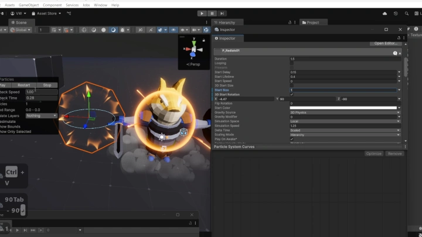422x237 pixels.
Task: Click the debug draw bug icon
Action: click(x=122, y=30)
